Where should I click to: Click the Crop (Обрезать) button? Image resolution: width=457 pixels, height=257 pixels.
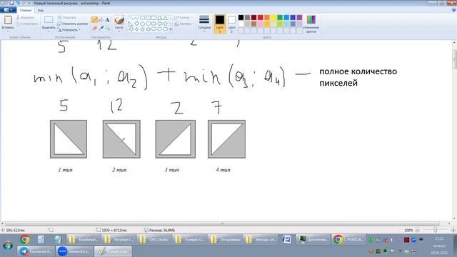tap(66, 17)
